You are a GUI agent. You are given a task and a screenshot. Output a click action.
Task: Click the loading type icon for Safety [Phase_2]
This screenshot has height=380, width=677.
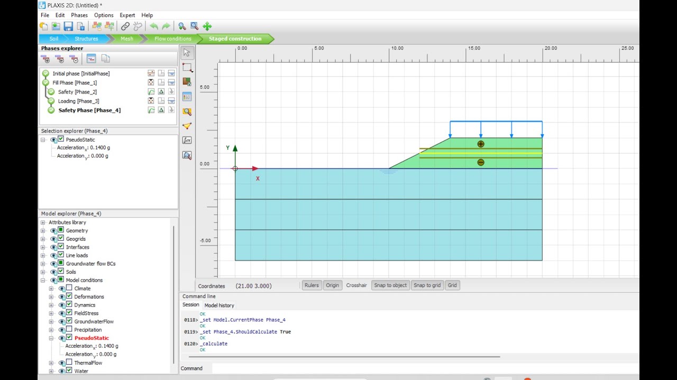(161, 92)
